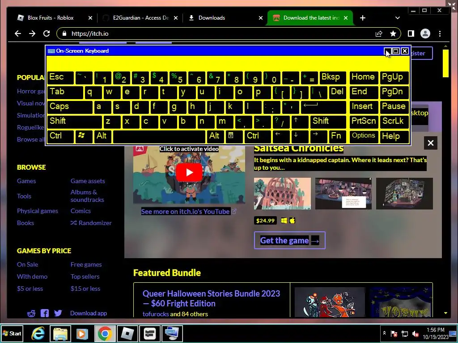Open itch.io Facebook icon

[x=45, y=313]
